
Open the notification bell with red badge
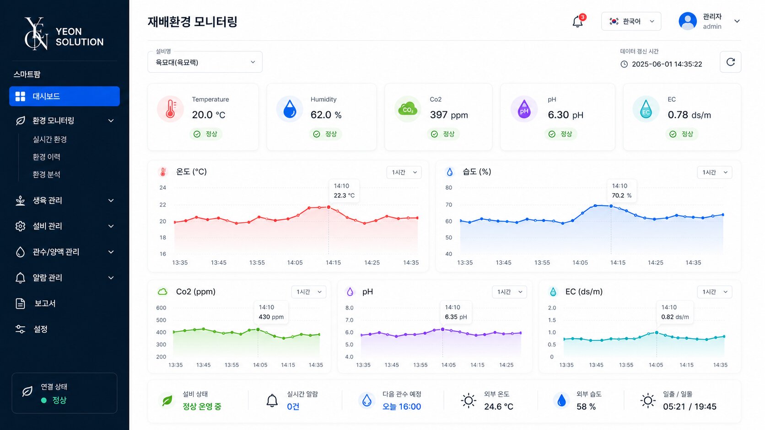point(578,21)
